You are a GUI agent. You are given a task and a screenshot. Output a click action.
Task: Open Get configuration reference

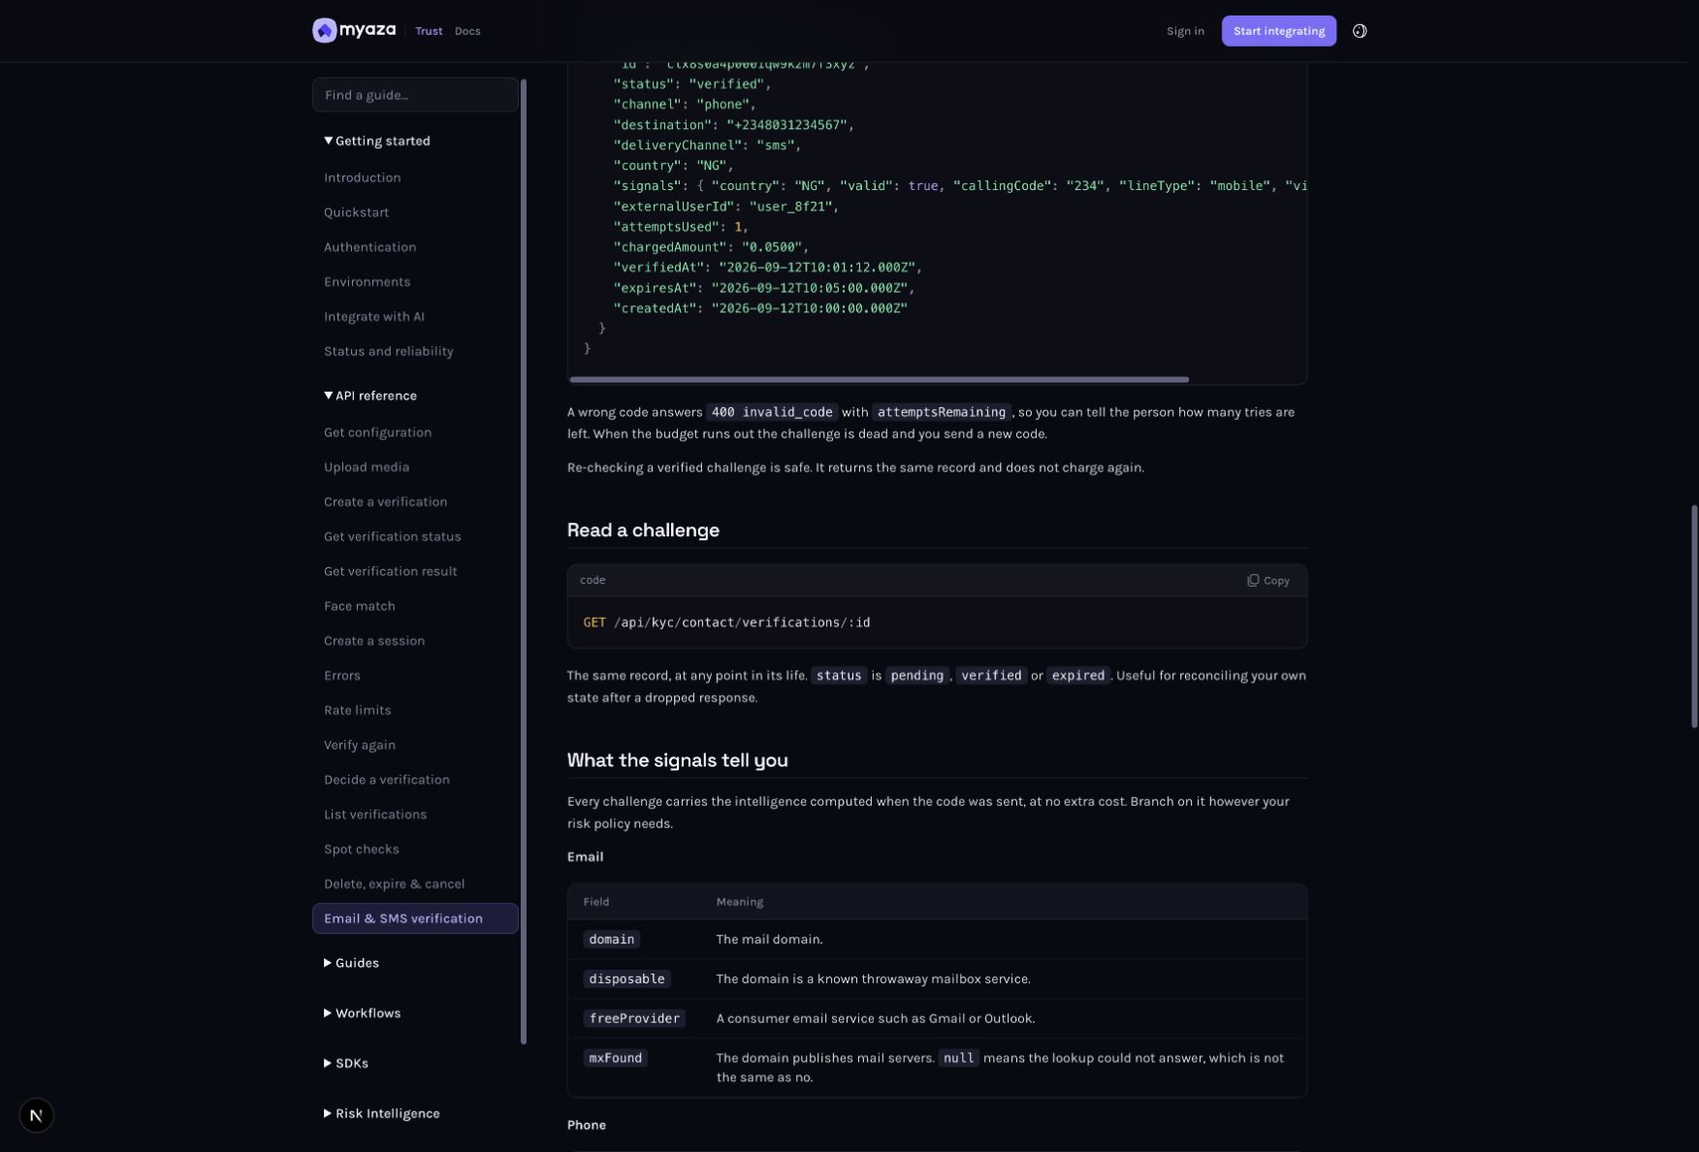coord(377,432)
